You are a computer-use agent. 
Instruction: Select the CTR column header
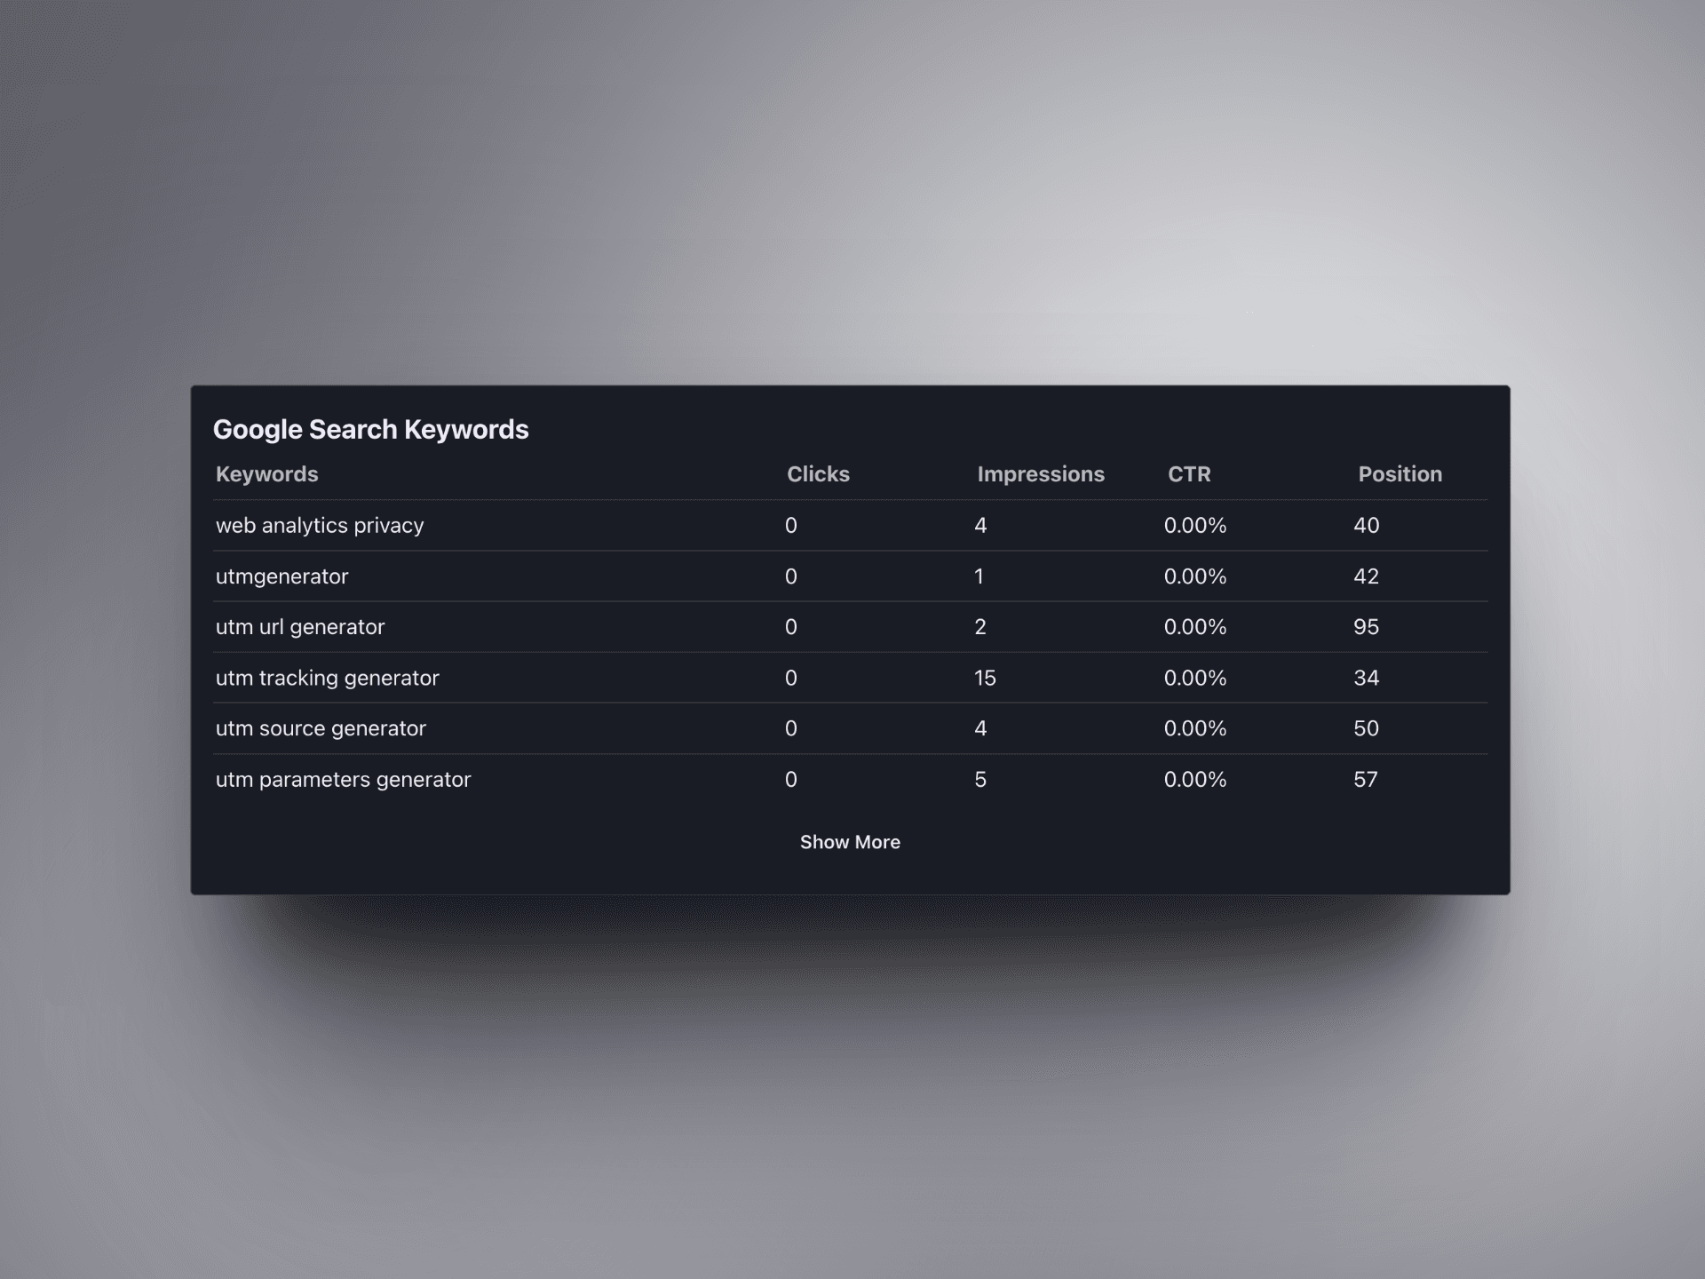[1189, 474]
